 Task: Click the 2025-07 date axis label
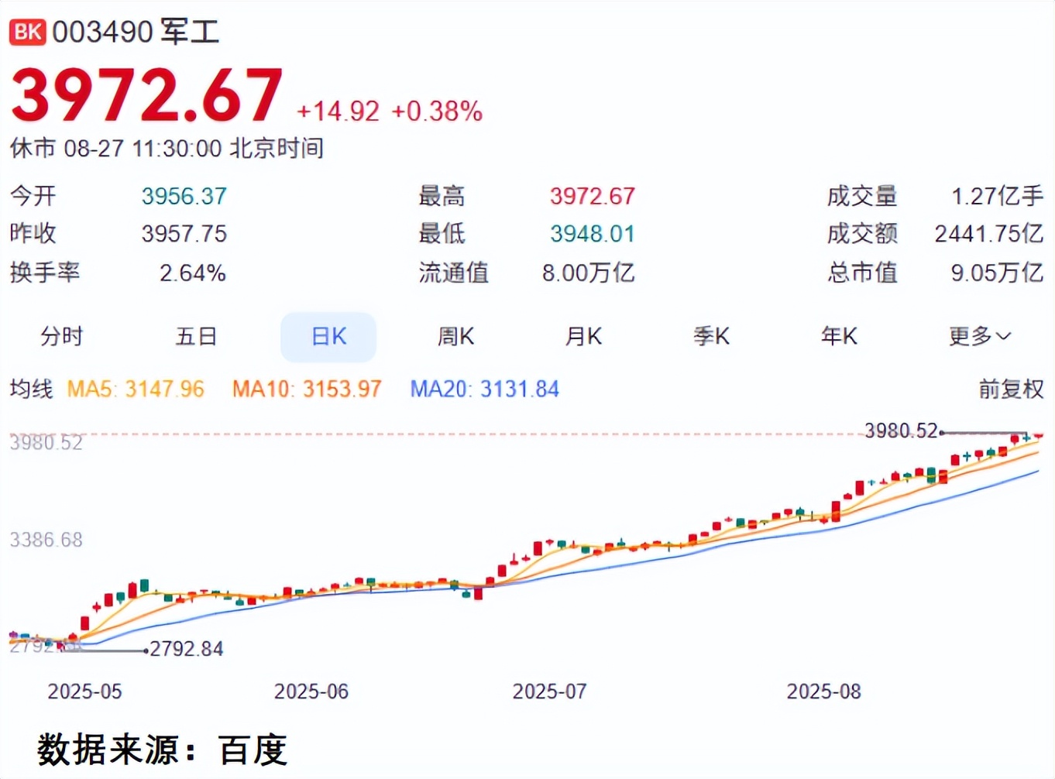tap(549, 691)
